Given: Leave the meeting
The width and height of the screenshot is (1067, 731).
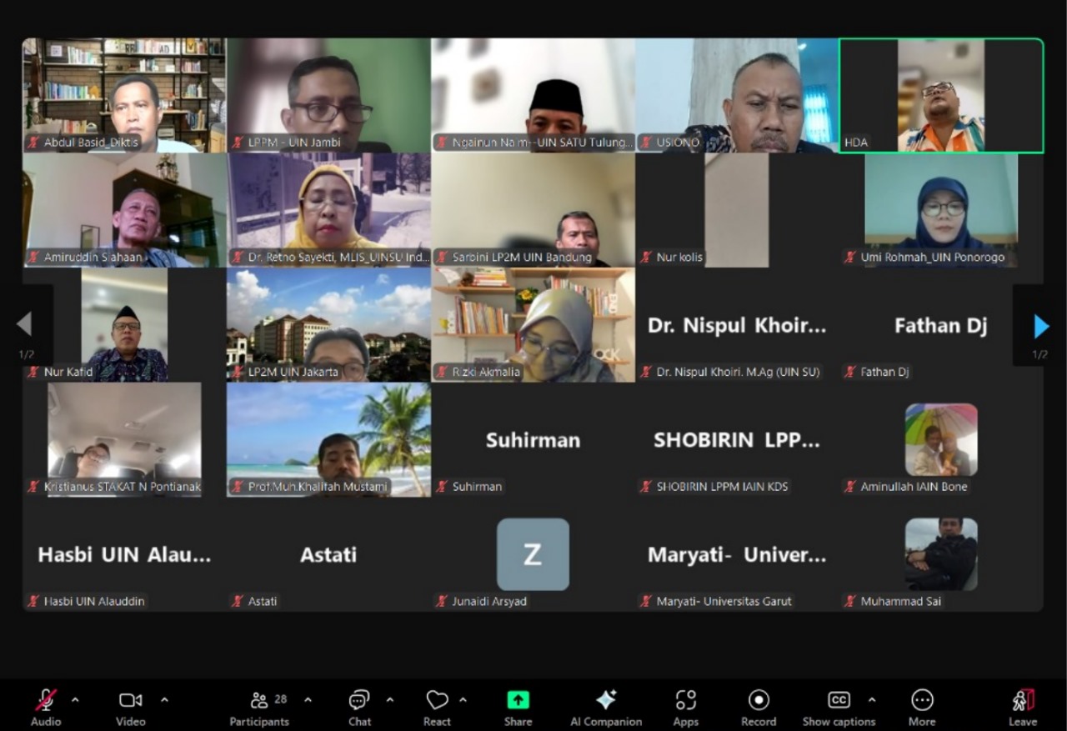Looking at the screenshot, I should (x=1023, y=708).
